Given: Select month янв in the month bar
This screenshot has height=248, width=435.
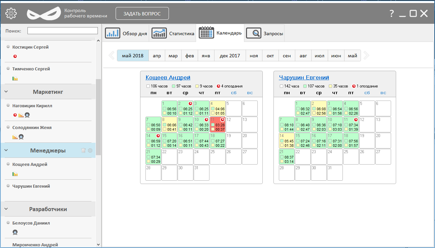Looking at the screenshot, I should pyautogui.click(x=206, y=56).
